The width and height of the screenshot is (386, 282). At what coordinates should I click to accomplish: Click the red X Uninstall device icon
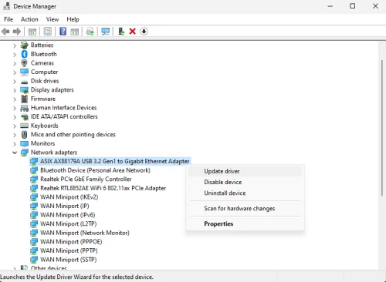coord(132,32)
